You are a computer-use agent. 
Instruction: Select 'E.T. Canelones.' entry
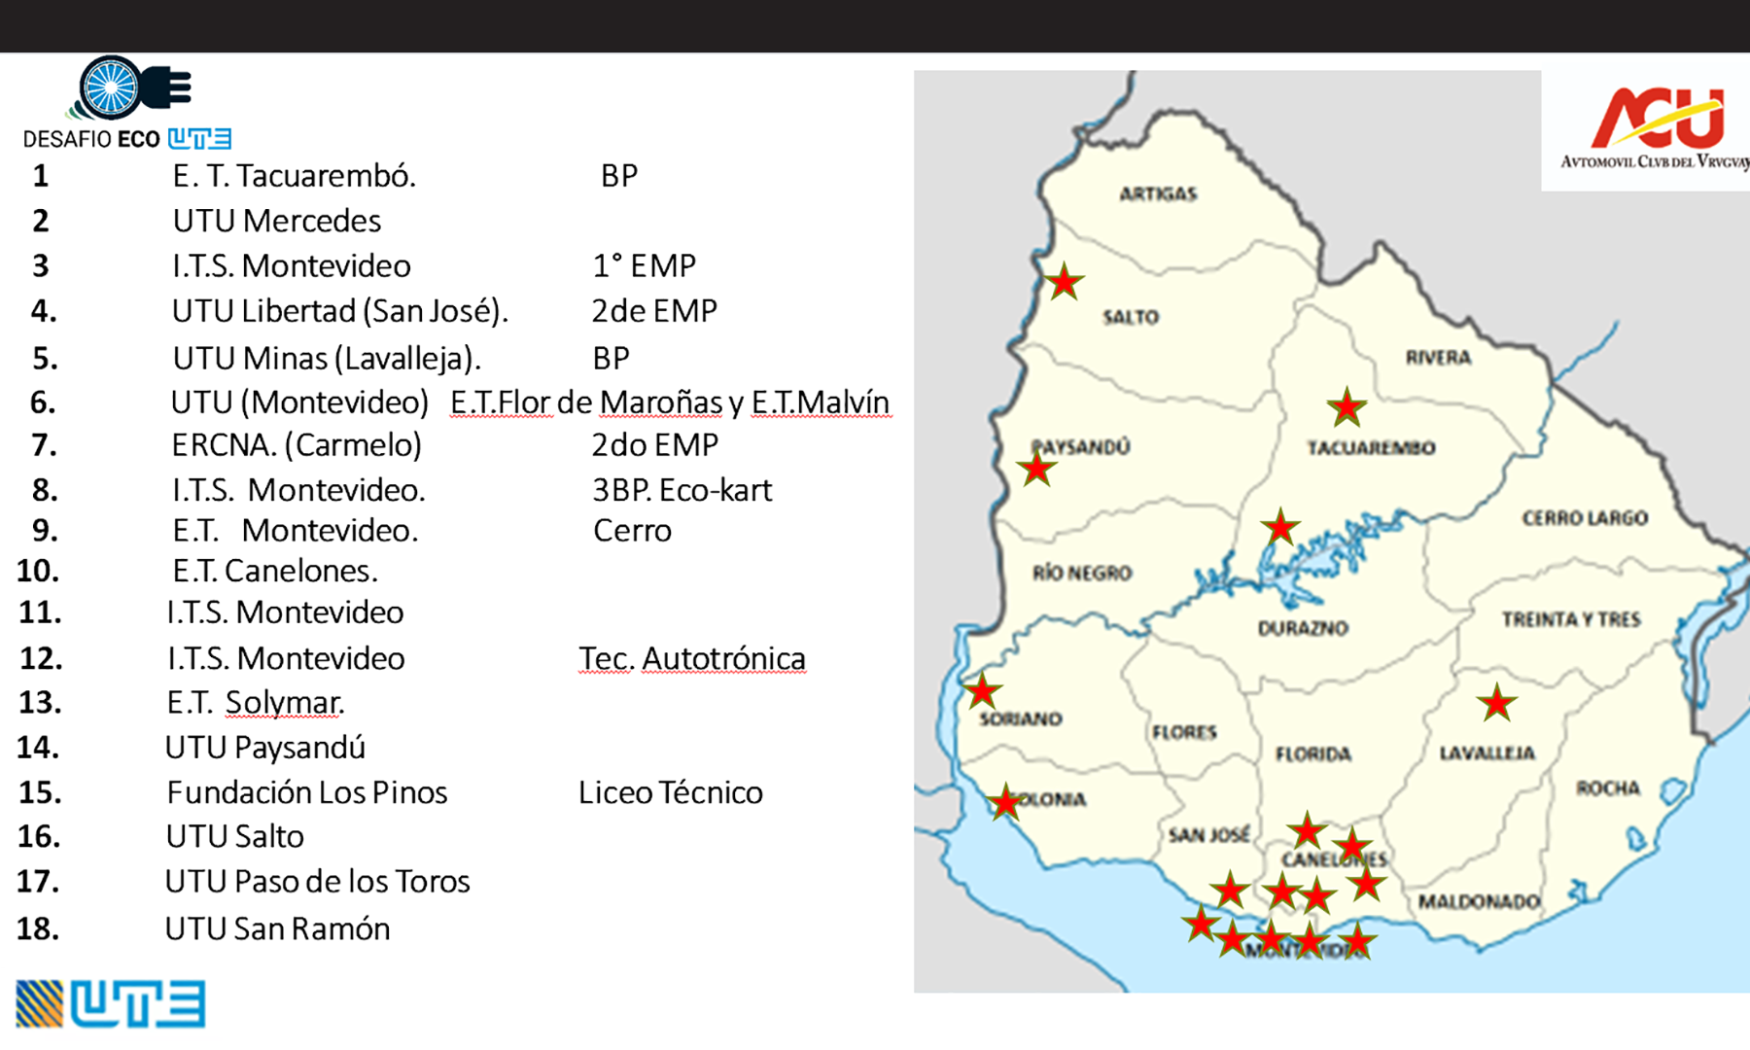pyautogui.click(x=275, y=571)
